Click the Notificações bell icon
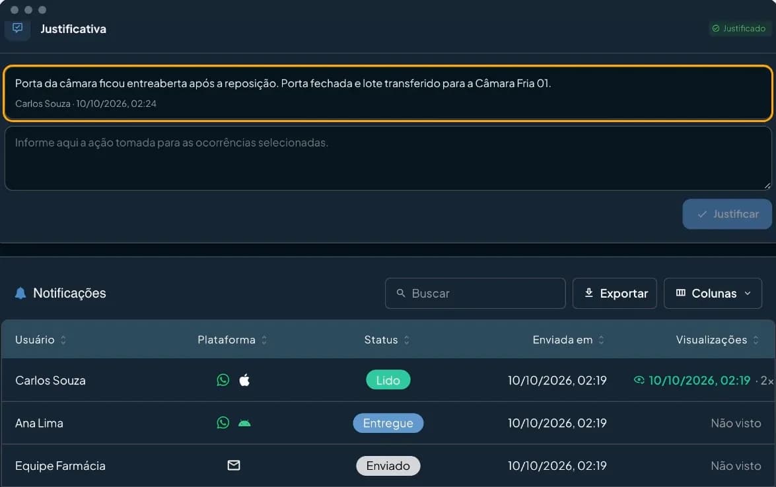Screen dimensions: 776x487 (x=20, y=293)
